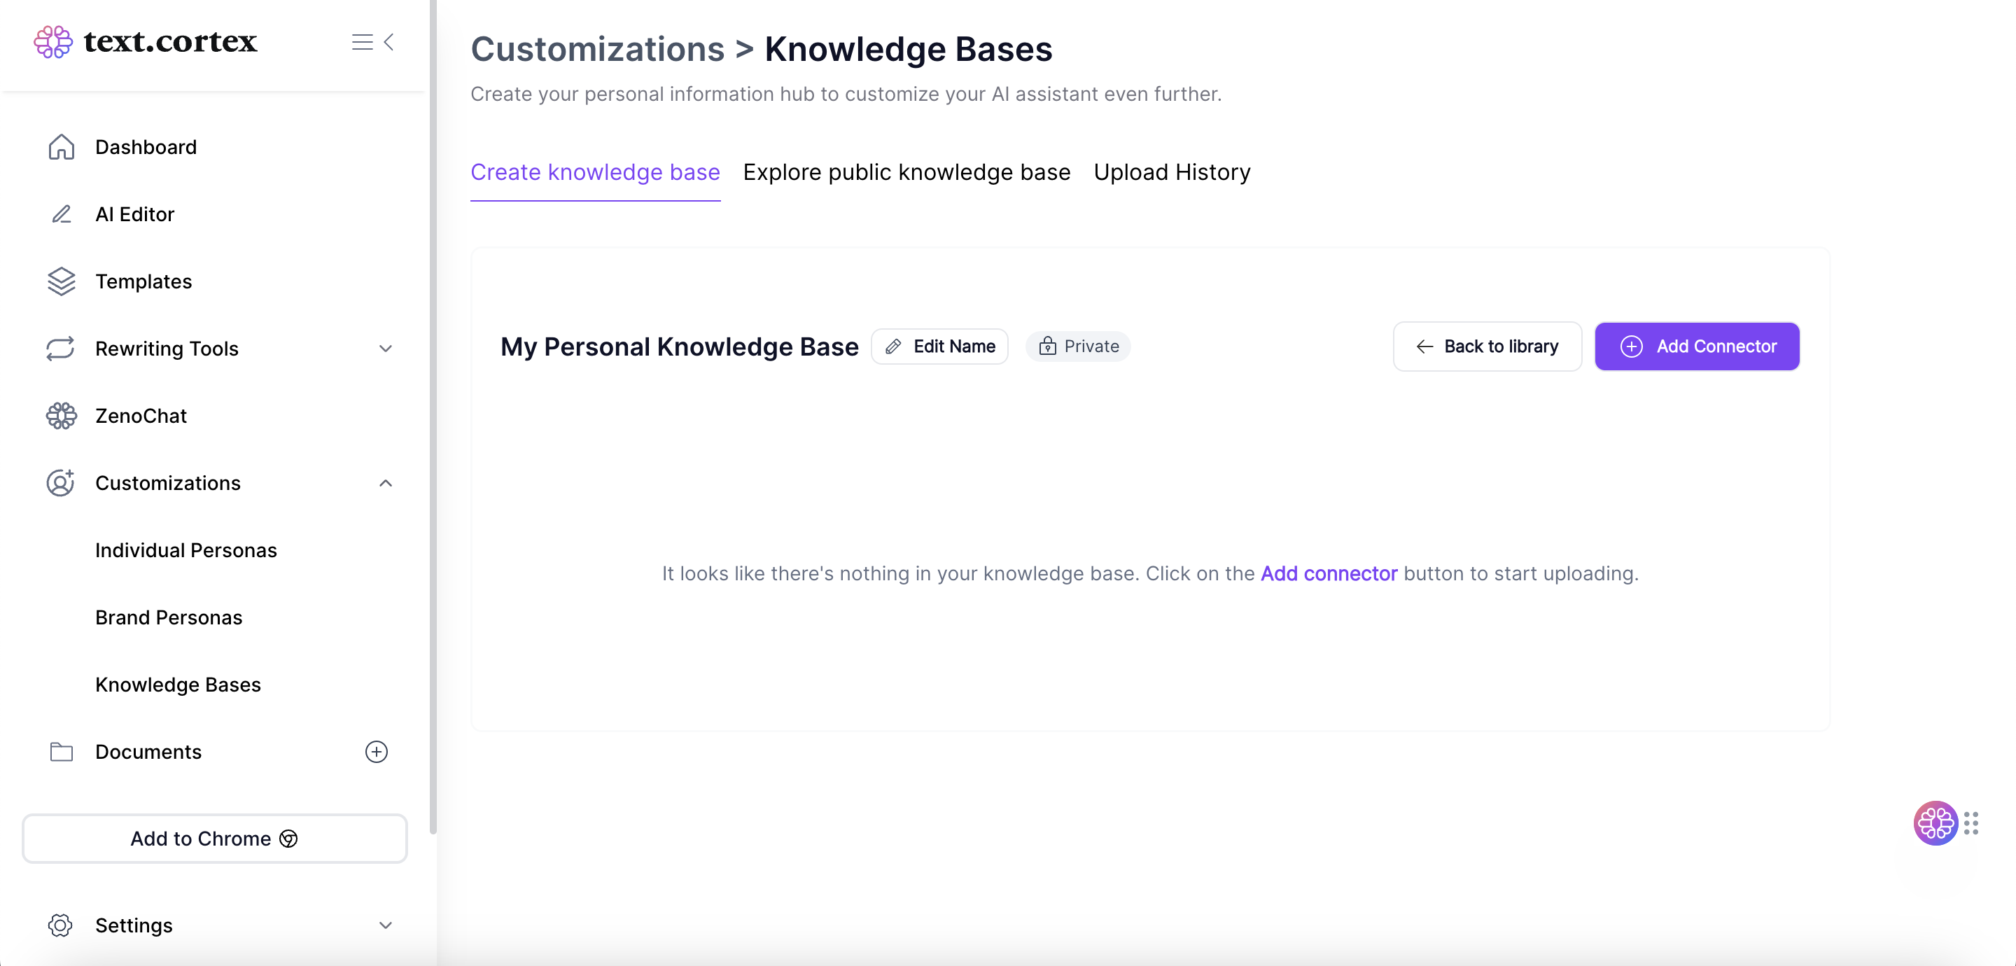Viewport: 2016px width, 966px height.
Task: Select the Create knowledge base tab
Action: pyautogui.click(x=595, y=172)
